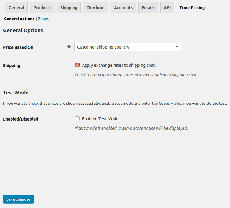The image size is (230, 208).
Task: Click the 'Enabled Test Mode' label text
Action: coord(100,119)
